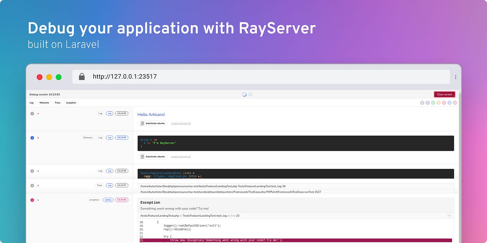
Task: Filter by the green color circle
Action: pyautogui.click(x=433, y=103)
